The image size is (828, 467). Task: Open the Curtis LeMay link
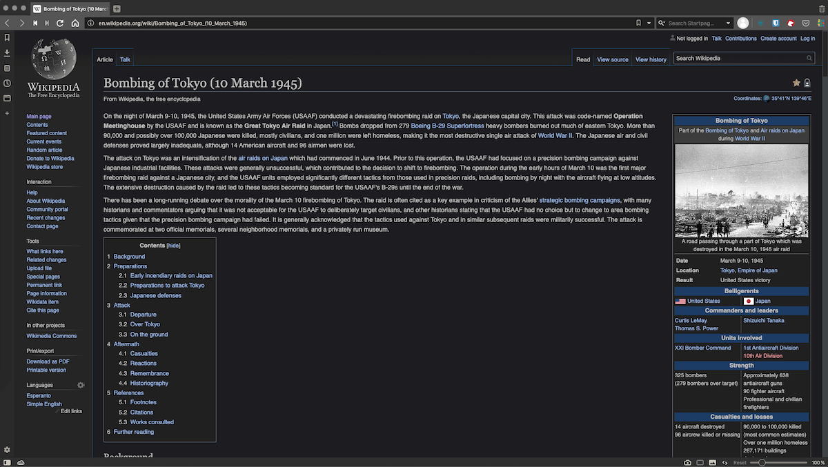(691, 320)
